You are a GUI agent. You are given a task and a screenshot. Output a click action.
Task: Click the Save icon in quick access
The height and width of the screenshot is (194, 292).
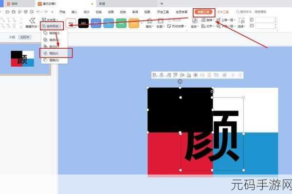point(14,12)
